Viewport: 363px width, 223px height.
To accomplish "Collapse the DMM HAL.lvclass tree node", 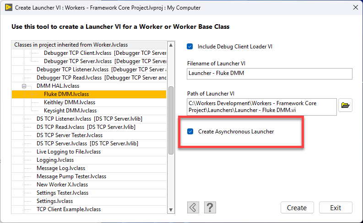I will [24, 86].
